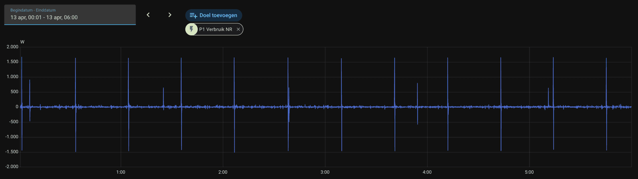Open the Begindatum - Einddatum date picker
The width and height of the screenshot is (638, 179).
point(70,15)
